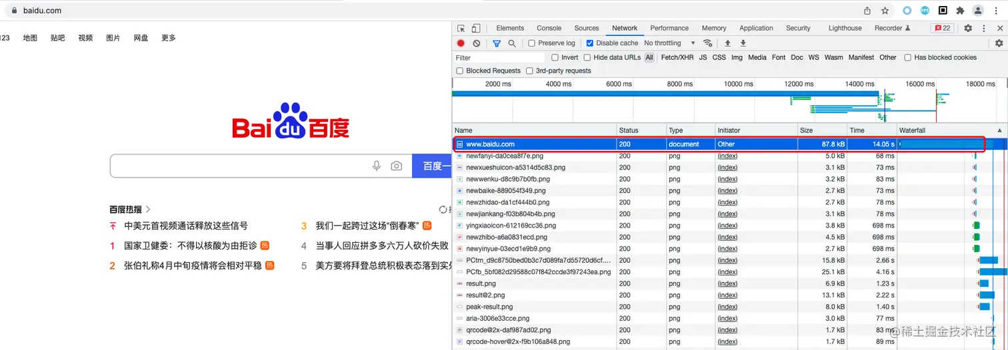
Task: Select the Fetch/XHR filter type
Action: pos(677,58)
